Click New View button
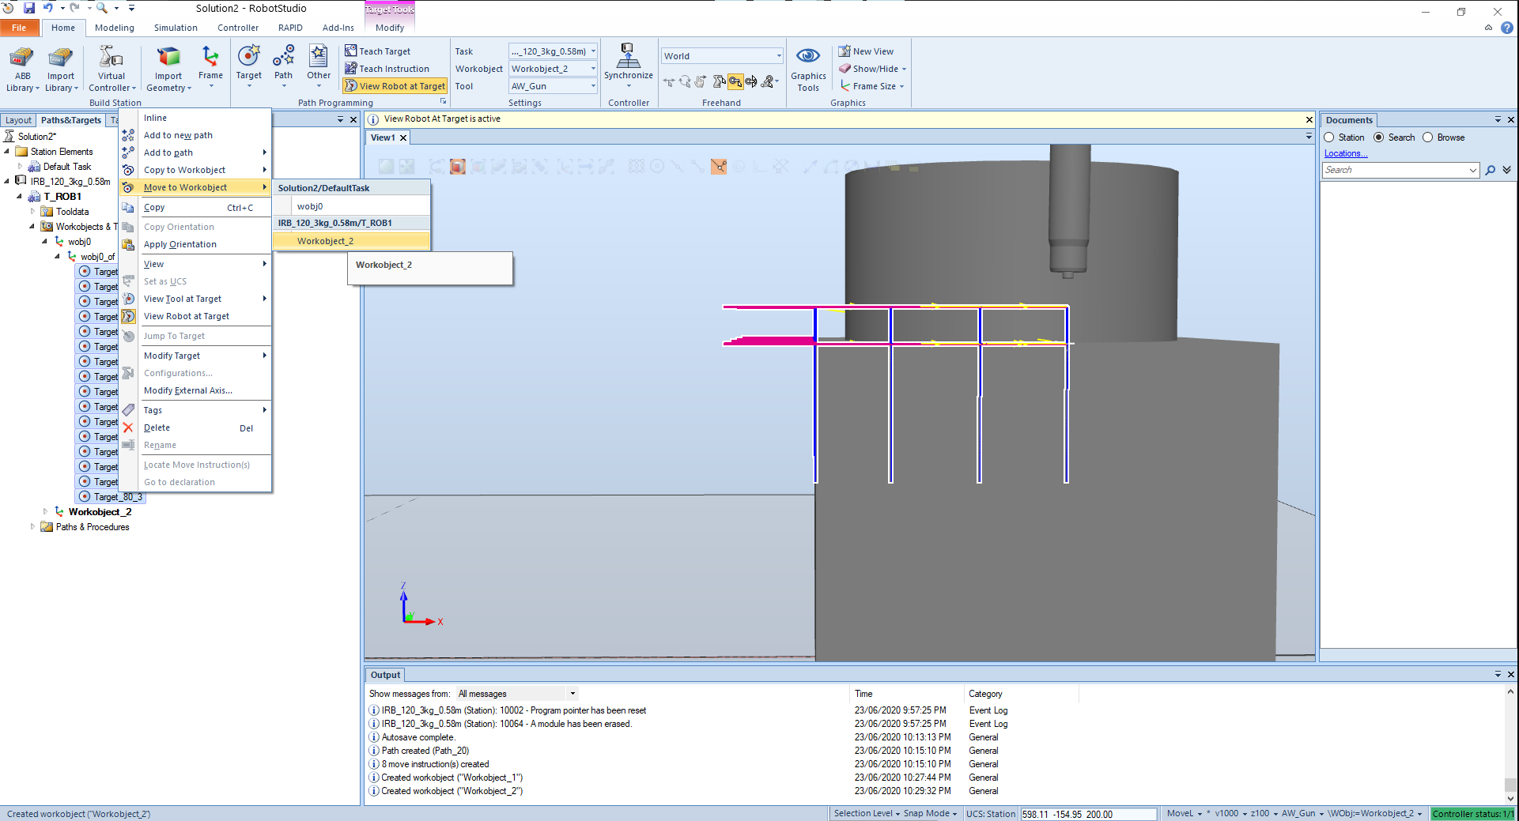 click(866, 51)
